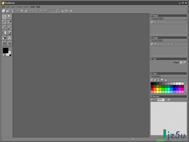This screenshot has height=142, width=189.
Task: Click the delete layer X icon
Action: click(162, 44)
